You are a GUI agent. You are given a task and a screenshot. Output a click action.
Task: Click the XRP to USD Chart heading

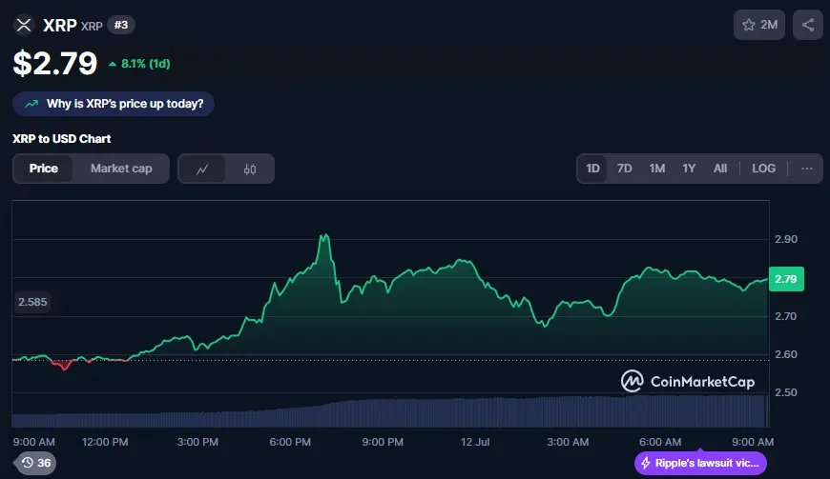(62, 139)
